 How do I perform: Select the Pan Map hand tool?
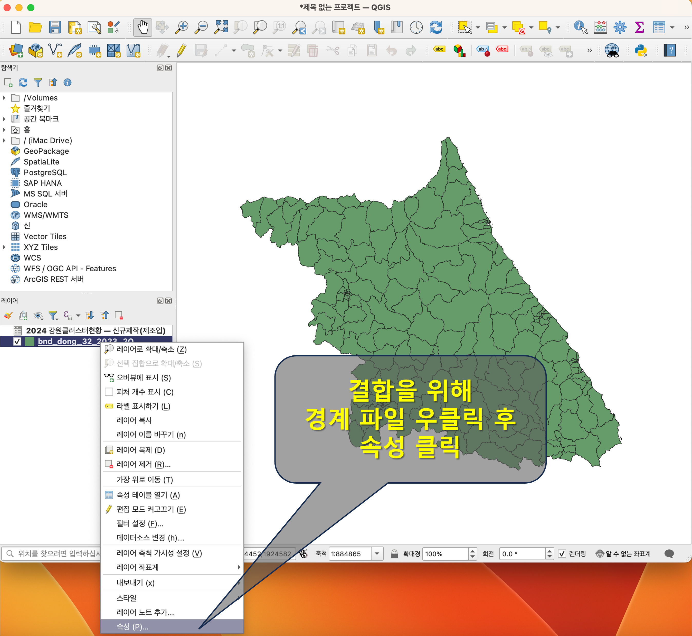(x=143, y=27)
